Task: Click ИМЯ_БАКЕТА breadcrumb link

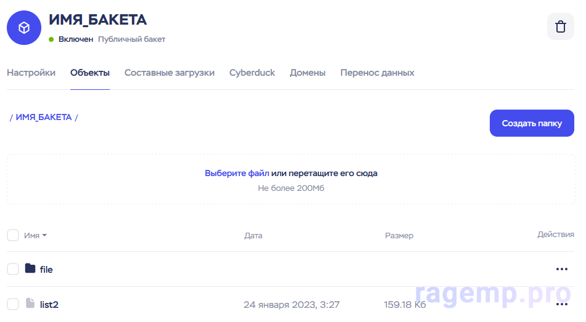Action: coord(44,117)
